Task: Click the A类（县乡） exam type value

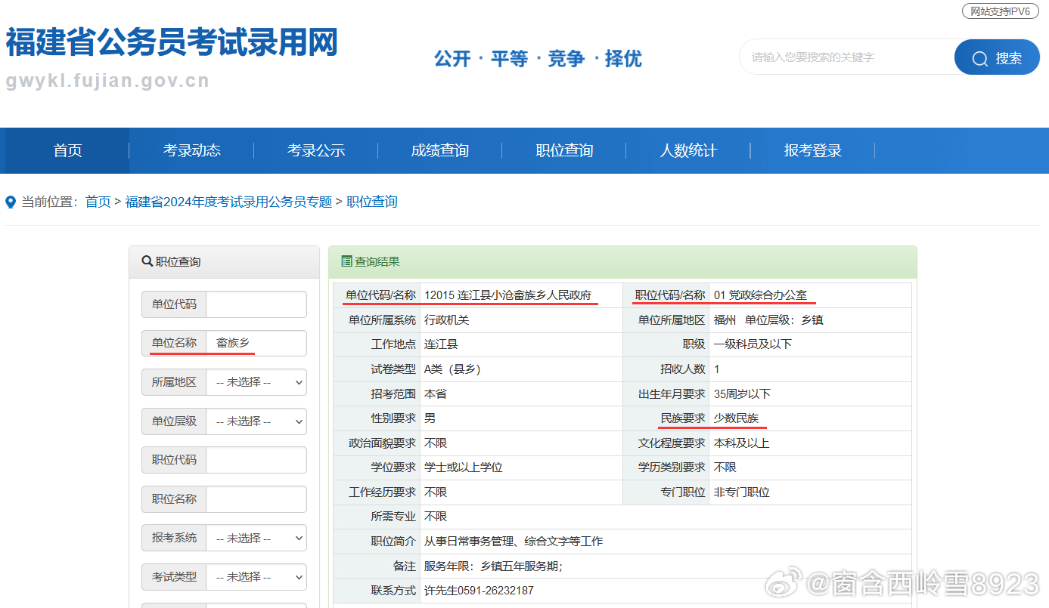Action: (452, 369)
